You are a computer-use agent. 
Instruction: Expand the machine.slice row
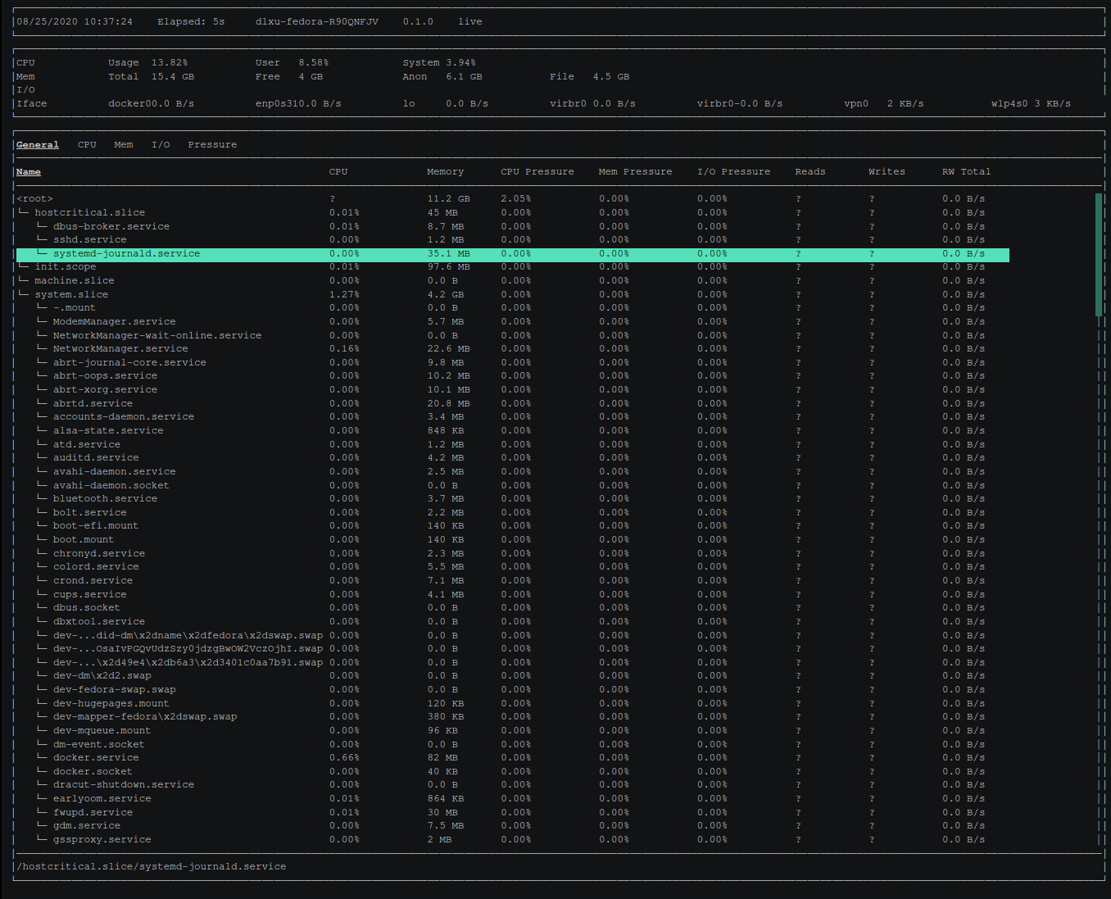74,281
